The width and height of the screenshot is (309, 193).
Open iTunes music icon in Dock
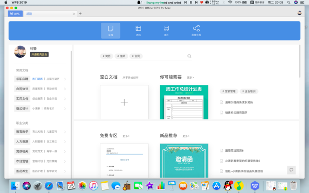click(93, 185)
